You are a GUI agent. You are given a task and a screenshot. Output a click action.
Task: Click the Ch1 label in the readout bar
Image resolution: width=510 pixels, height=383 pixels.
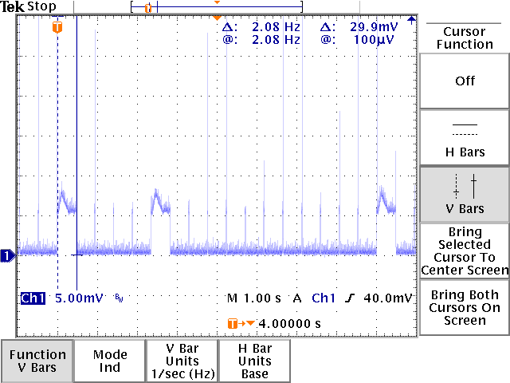[33, 298]
